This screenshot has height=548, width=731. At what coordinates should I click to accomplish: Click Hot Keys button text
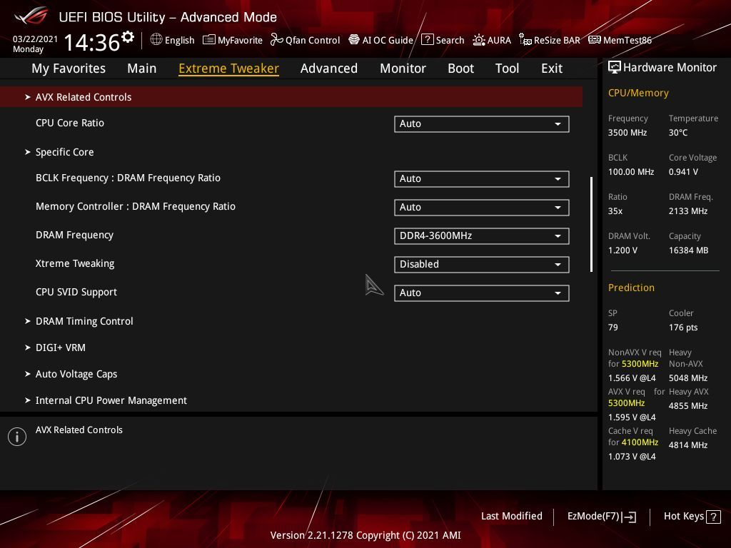(683, 516)
